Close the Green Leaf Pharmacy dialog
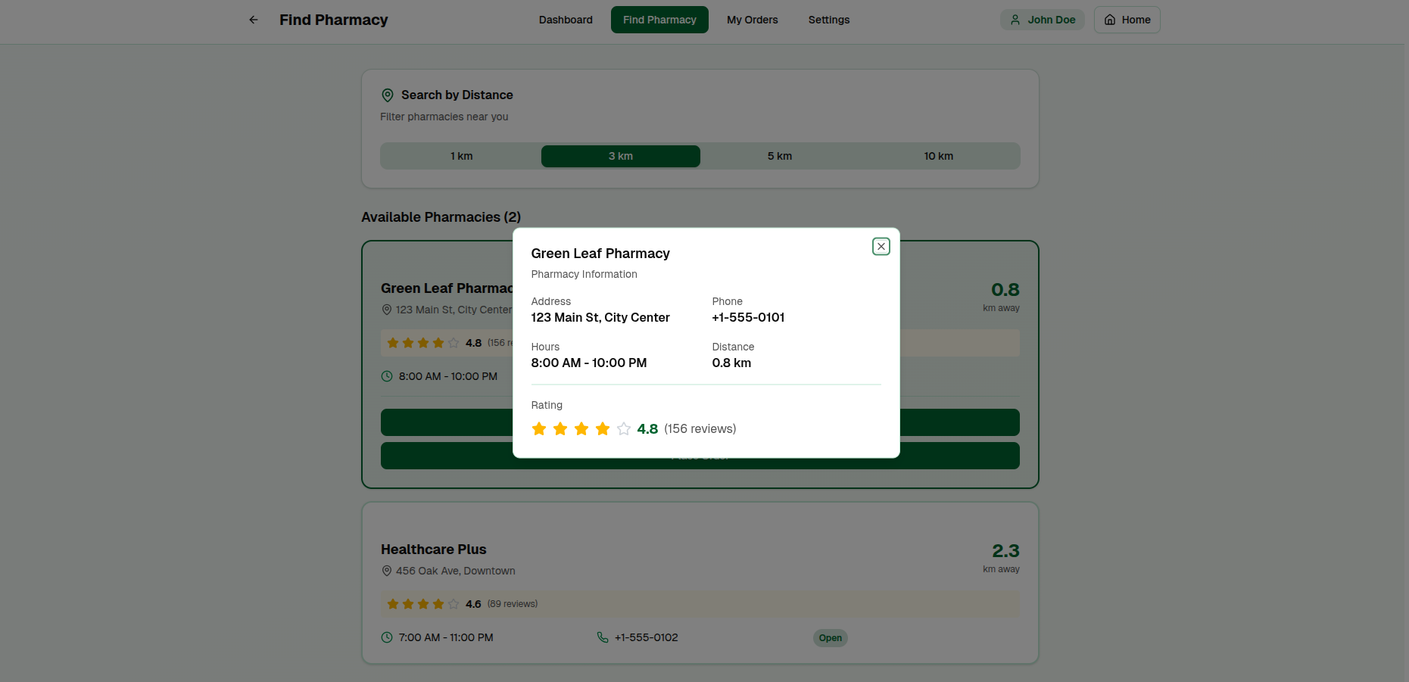Image resolution: width=1409 pixels, height=682 pixels. click(x=881, y=247)
